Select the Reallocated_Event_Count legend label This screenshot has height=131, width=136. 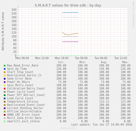coord(26,105)
